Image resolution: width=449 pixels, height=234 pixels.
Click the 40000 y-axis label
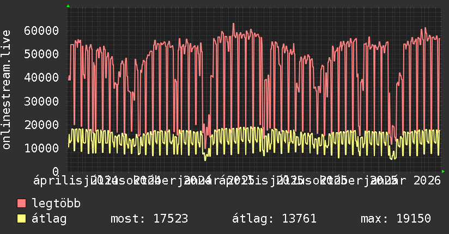click(x=41, y=77)
